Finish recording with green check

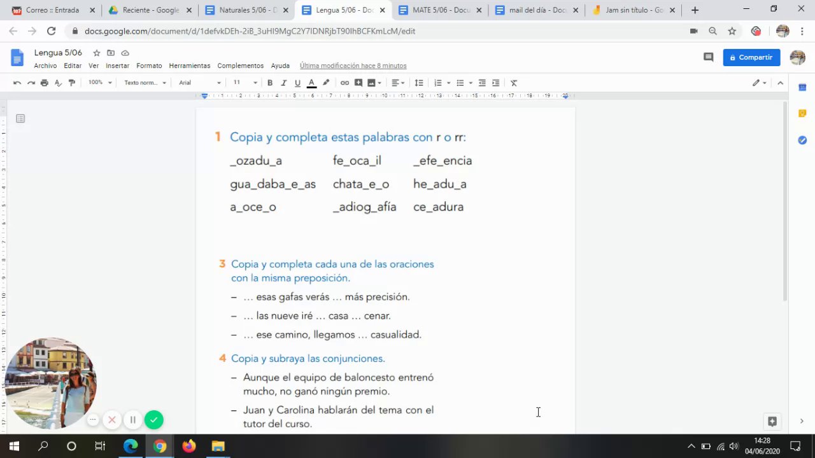pos(153,420)
